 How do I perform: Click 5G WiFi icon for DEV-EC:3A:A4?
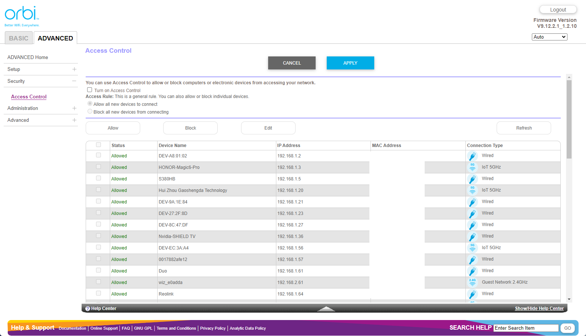472,248
